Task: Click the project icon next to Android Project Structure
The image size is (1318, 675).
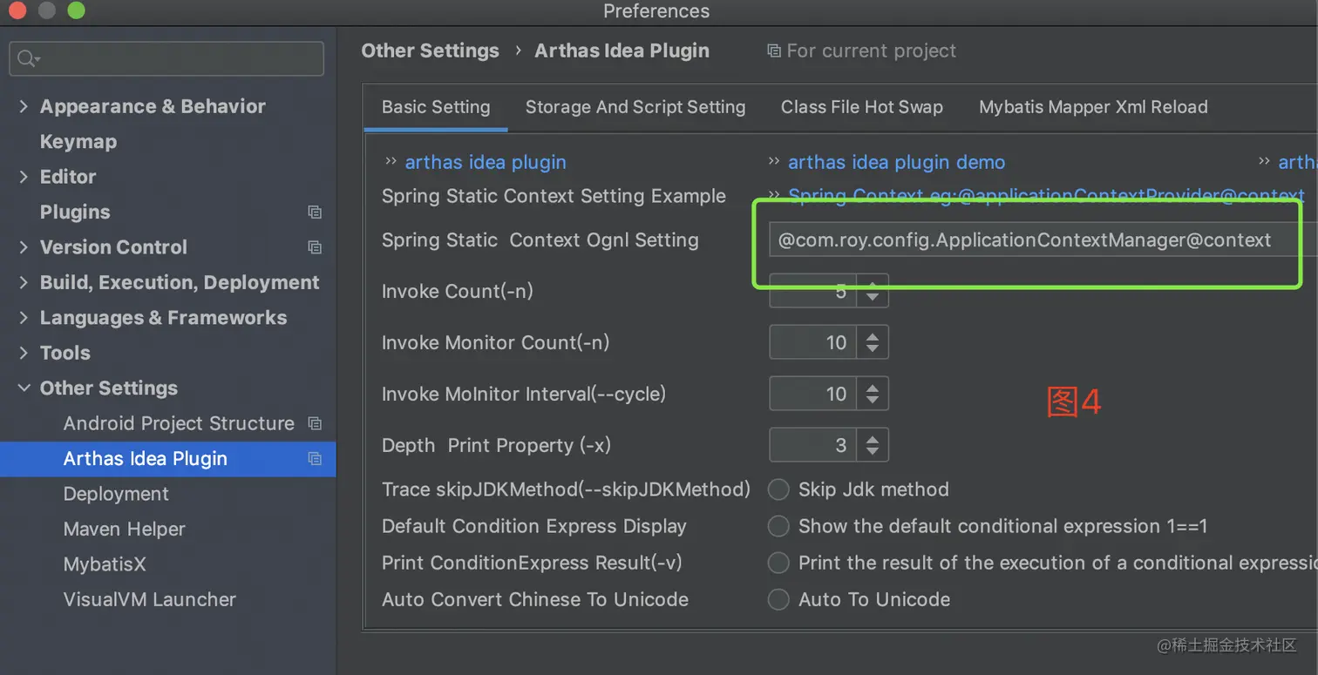Action: coord(315,424)
